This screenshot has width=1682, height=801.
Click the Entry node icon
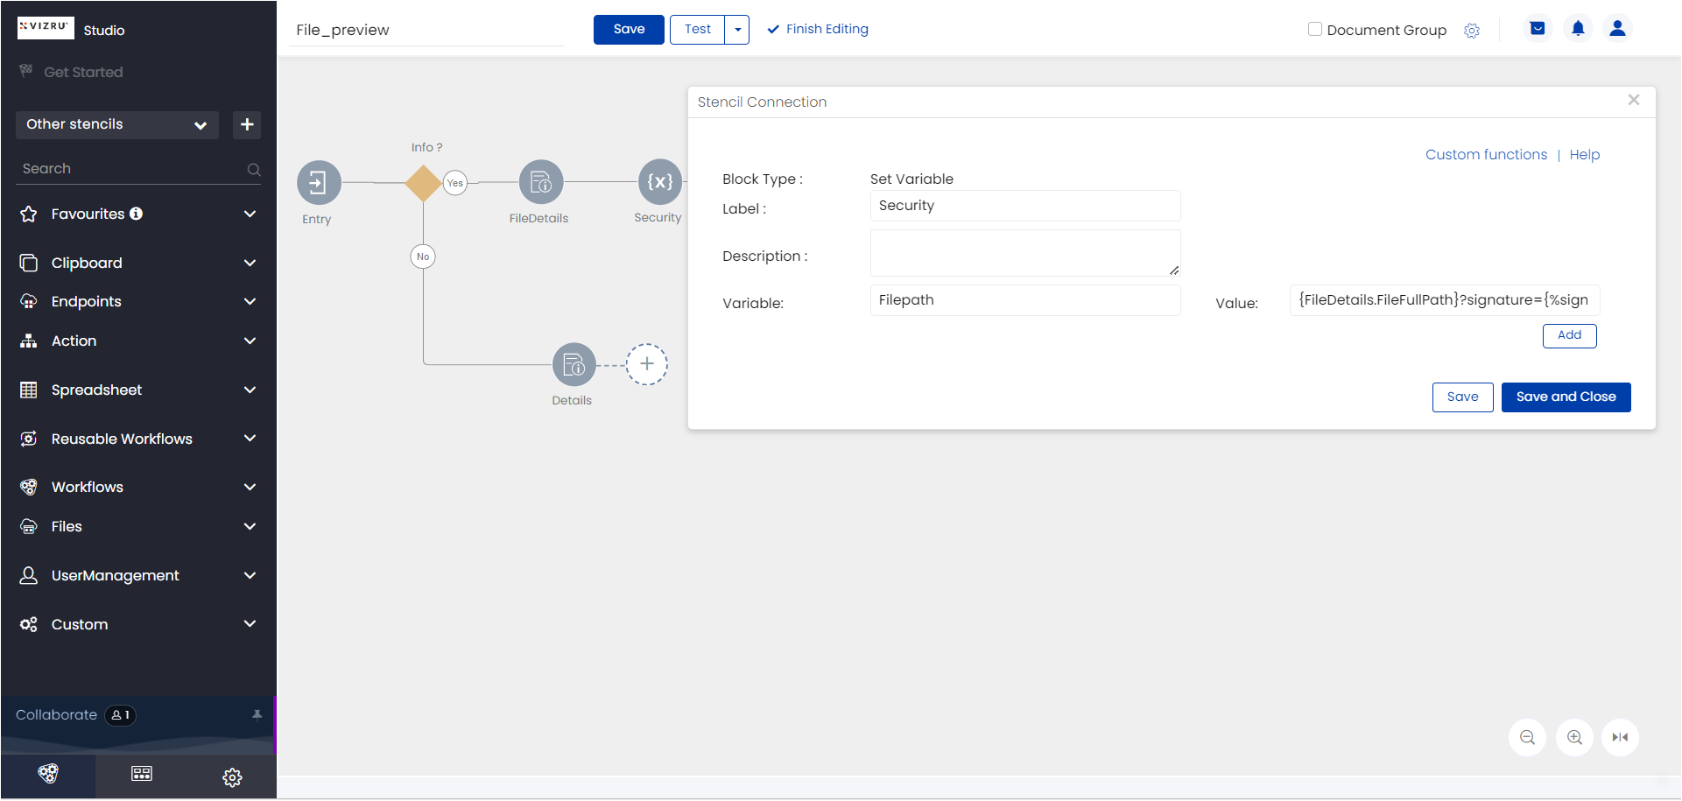click(319, 182)
